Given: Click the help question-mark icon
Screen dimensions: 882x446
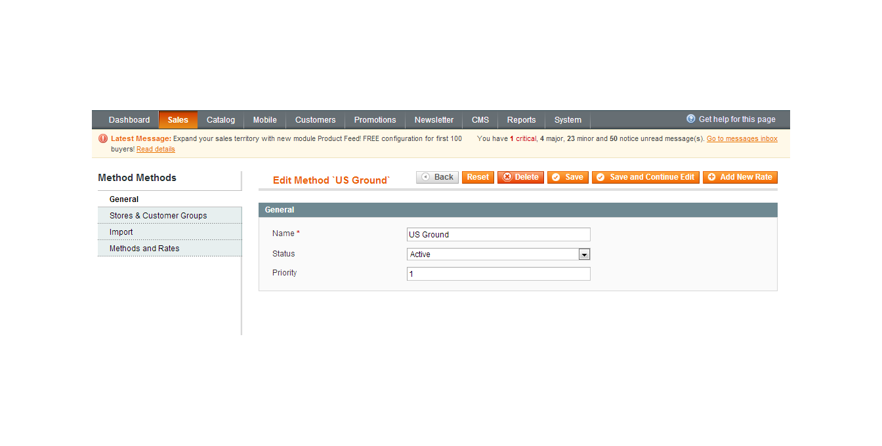Looking at the screenshot, I should (690, 119).
